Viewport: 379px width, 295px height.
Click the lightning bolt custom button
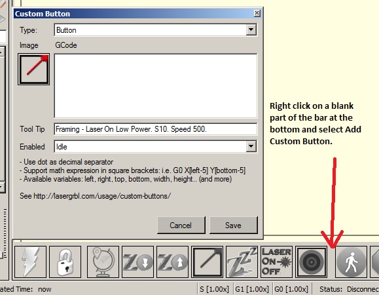tap(31, 262)
